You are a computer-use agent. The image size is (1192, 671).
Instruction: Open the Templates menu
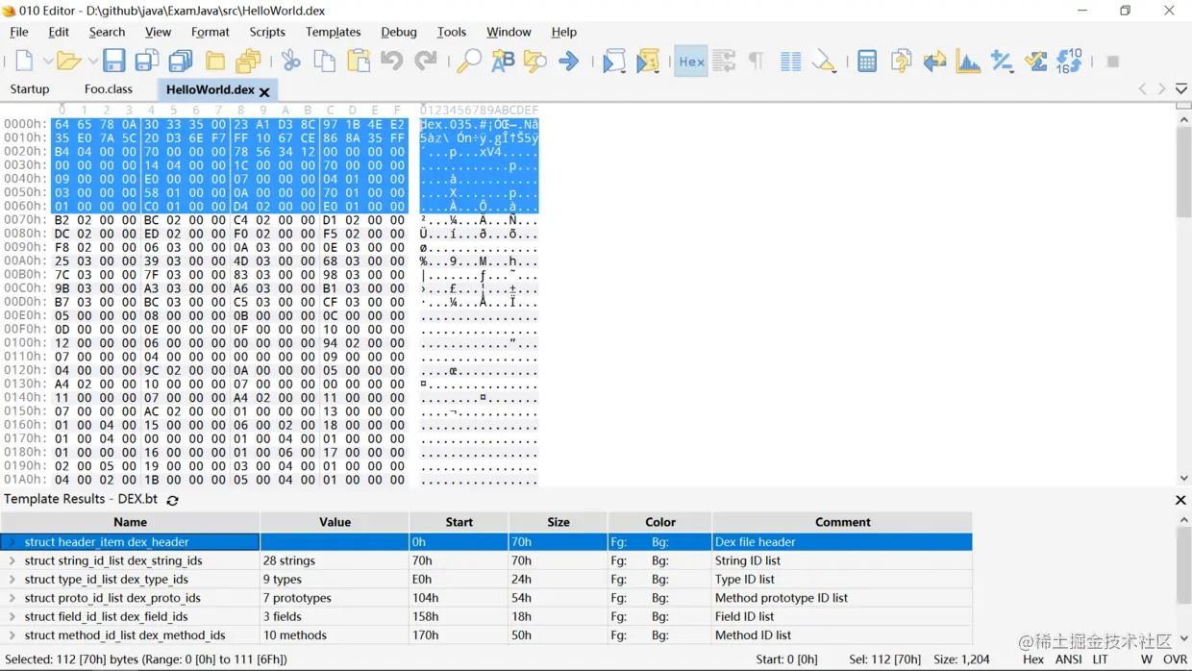click(x=334, y=32)
